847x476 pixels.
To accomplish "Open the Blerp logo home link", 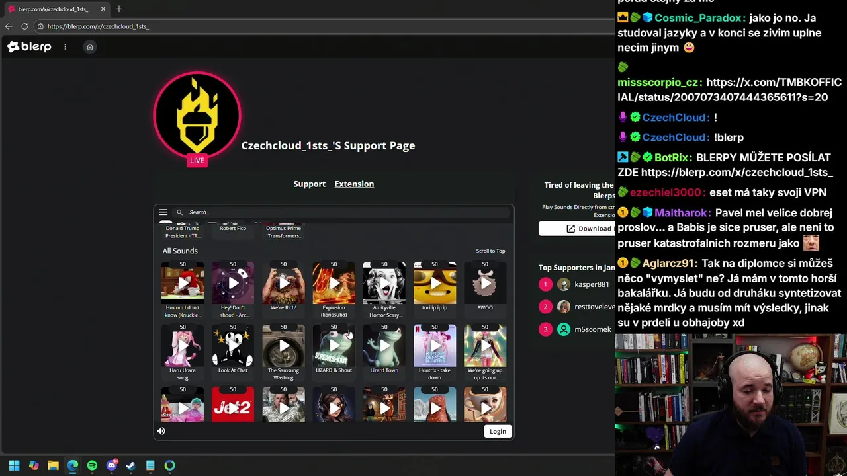I will [x=29, y=46].
